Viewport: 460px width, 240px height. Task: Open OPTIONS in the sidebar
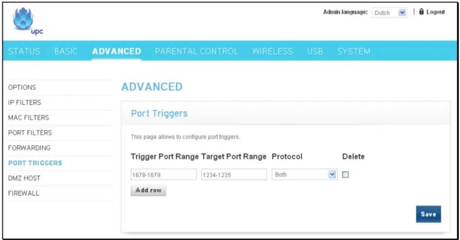click(x=22, y=87)
